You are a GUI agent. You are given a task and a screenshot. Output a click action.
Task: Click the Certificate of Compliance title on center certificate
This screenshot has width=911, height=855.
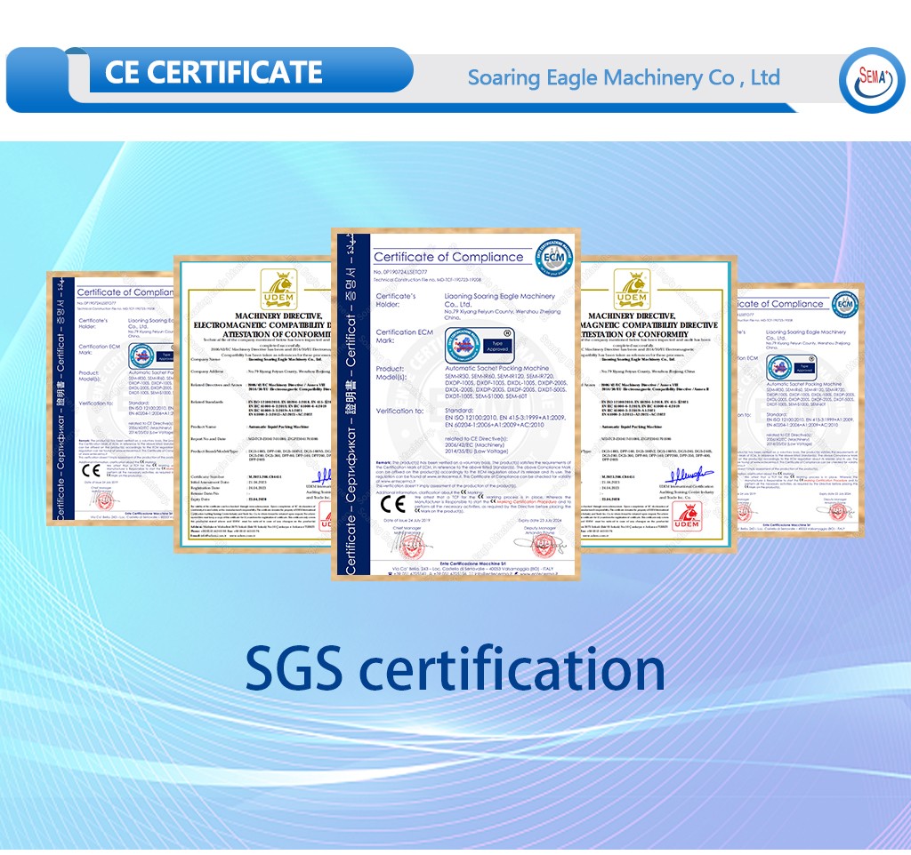[x=448, y=257]
